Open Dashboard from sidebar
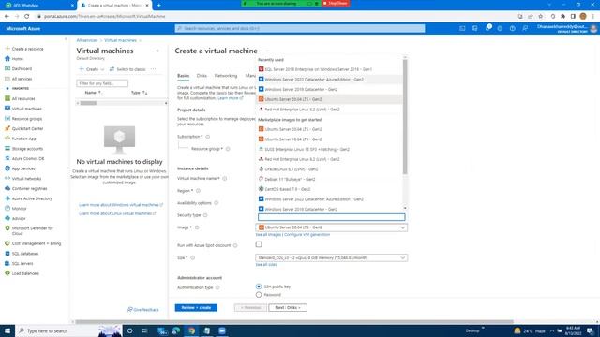The width and height of the screenshot is (600, 337). pyautogui.click(x=19, y=68)
